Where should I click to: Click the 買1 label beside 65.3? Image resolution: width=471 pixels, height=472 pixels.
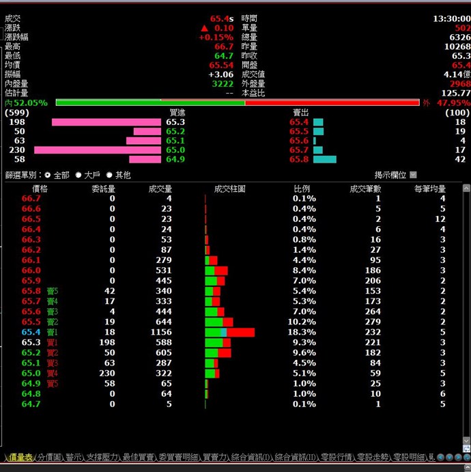pyautogui.click(x=53, y=343)
